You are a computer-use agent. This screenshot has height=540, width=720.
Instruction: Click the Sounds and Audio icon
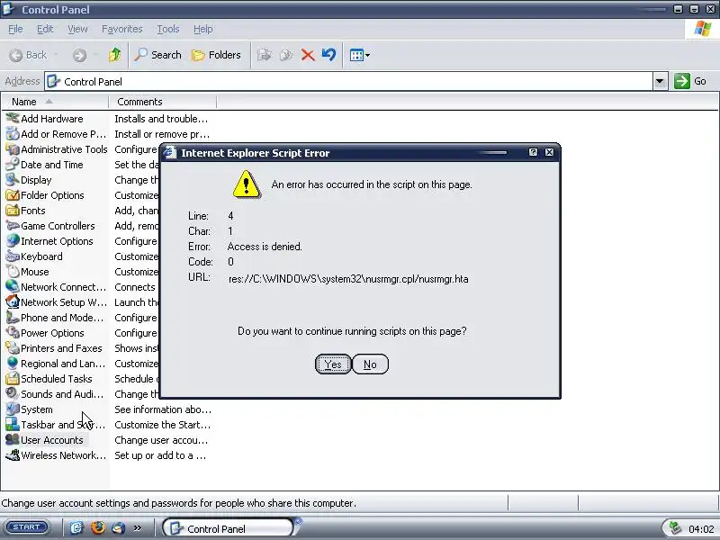pyautogui.click(x=13, y=394)
